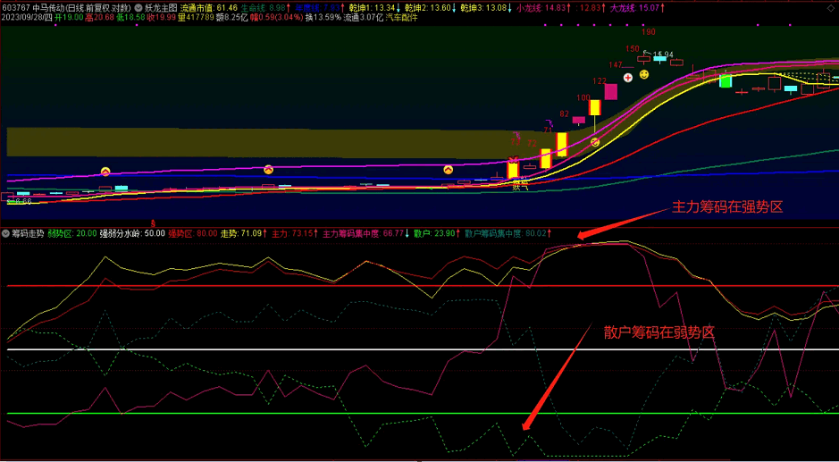The width and height of the screenshot is (839, 462).
Task: Click the 主力: 73.15 readout
Action: (295, 233)
